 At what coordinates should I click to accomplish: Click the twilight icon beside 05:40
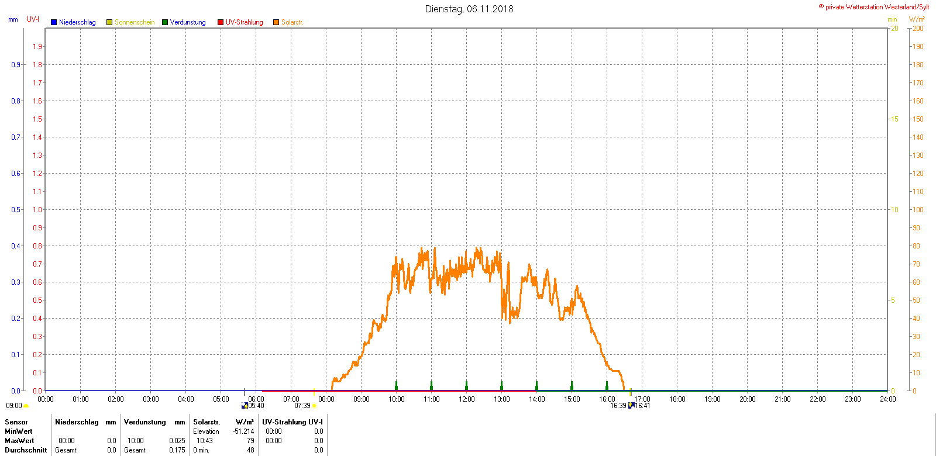tap(245, 406)
